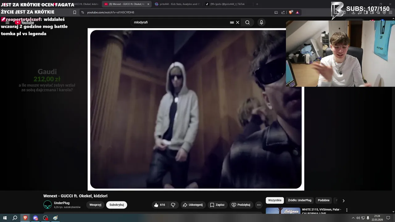Open volume control in system tray

(358, 218)
